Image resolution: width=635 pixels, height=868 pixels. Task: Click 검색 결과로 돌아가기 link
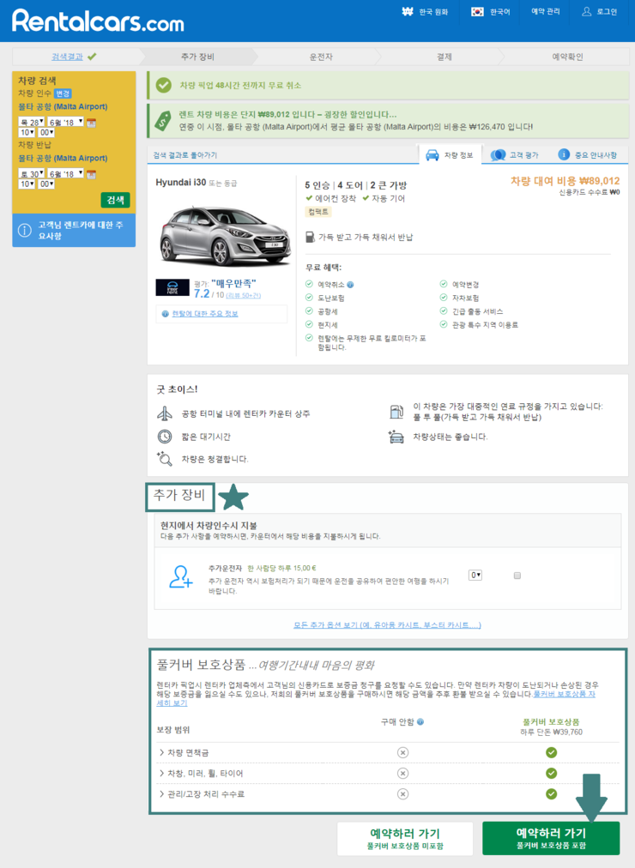184,155
